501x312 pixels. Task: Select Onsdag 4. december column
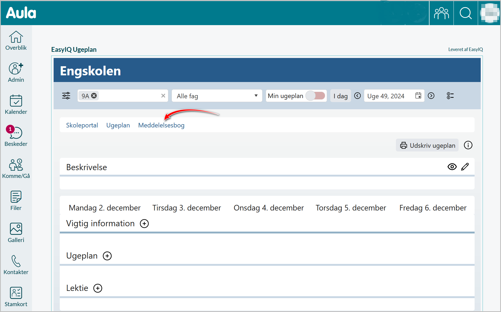tap(269, 208)
